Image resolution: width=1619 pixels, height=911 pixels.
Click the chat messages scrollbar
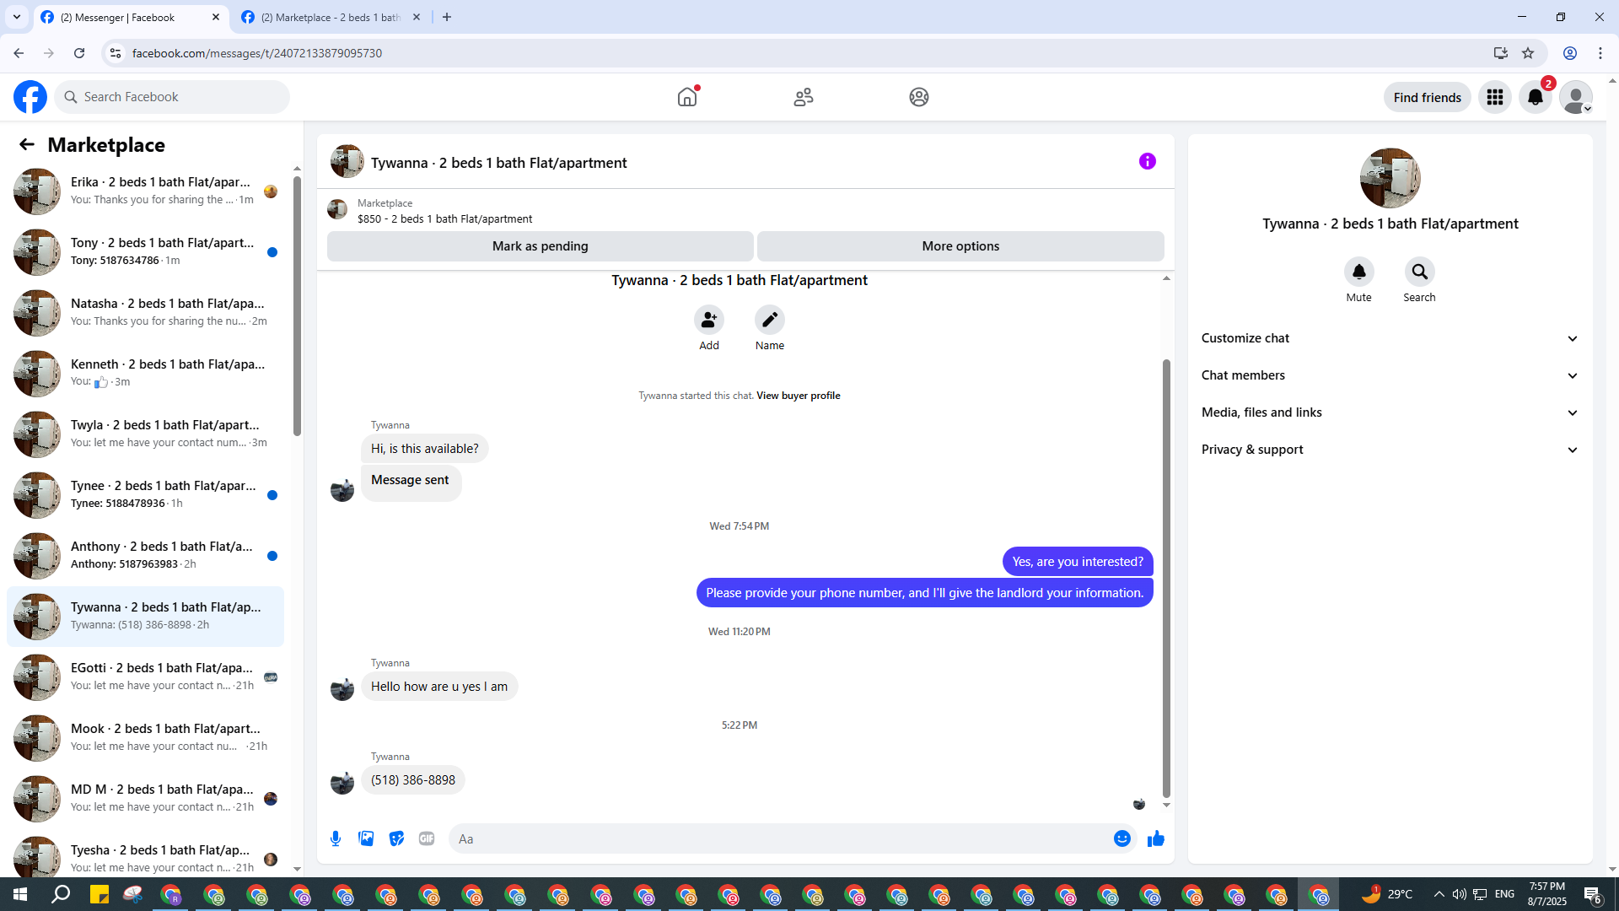pyautogui.click(x=1166, y=578)
